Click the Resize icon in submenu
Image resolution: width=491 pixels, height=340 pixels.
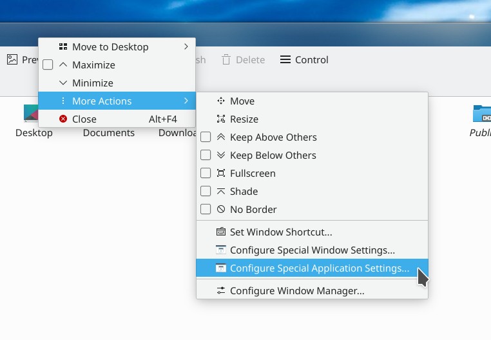click(x=221, y=119)
